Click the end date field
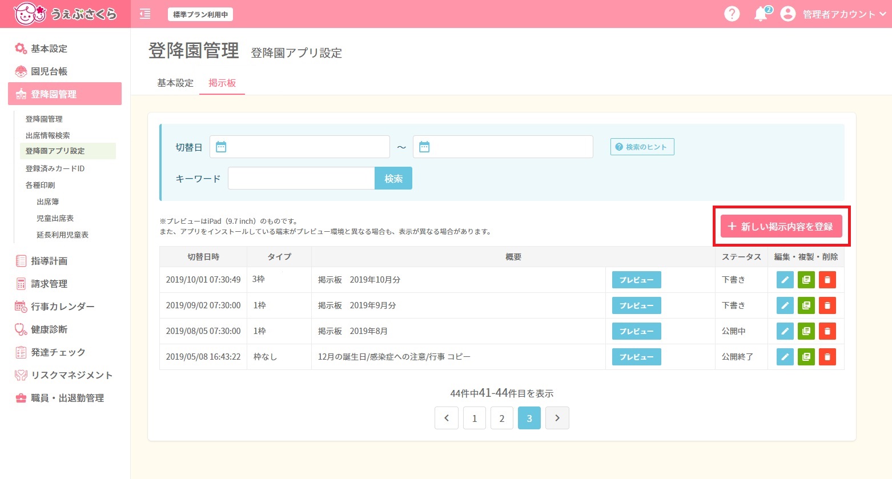892x479 pixels. click(503, 147)
